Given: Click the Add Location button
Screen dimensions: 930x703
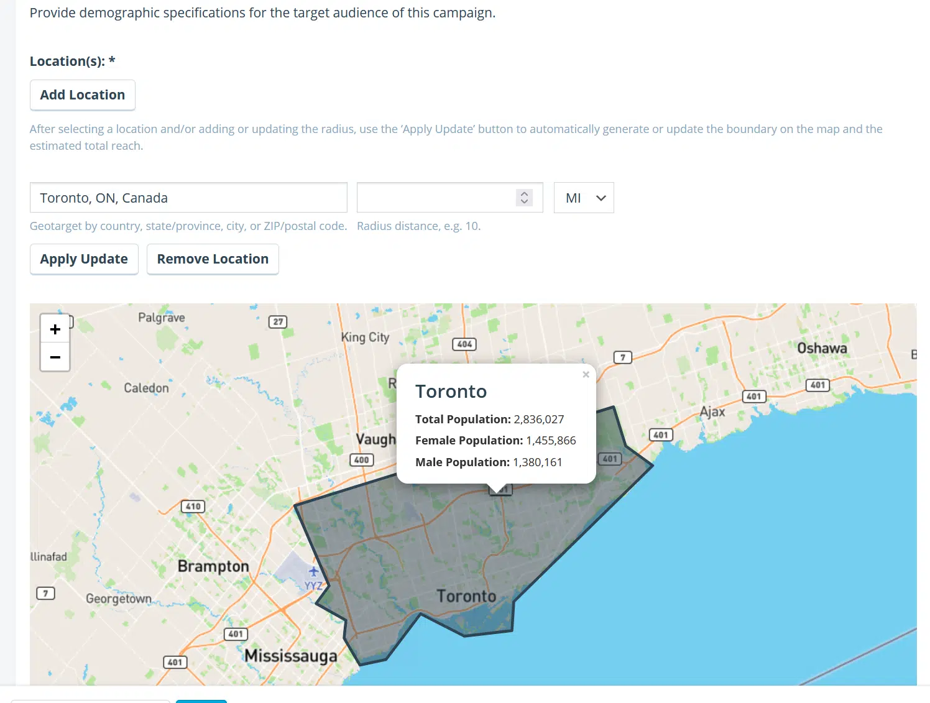Looking at the screenshot, I should point(83,95).
